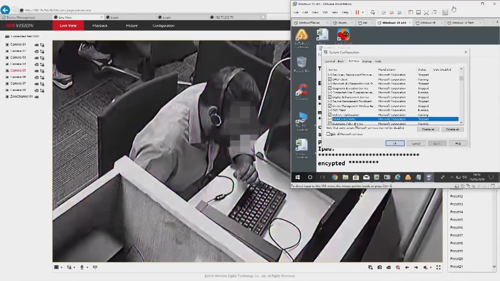Toggle start all live view icon

(370, 267)
